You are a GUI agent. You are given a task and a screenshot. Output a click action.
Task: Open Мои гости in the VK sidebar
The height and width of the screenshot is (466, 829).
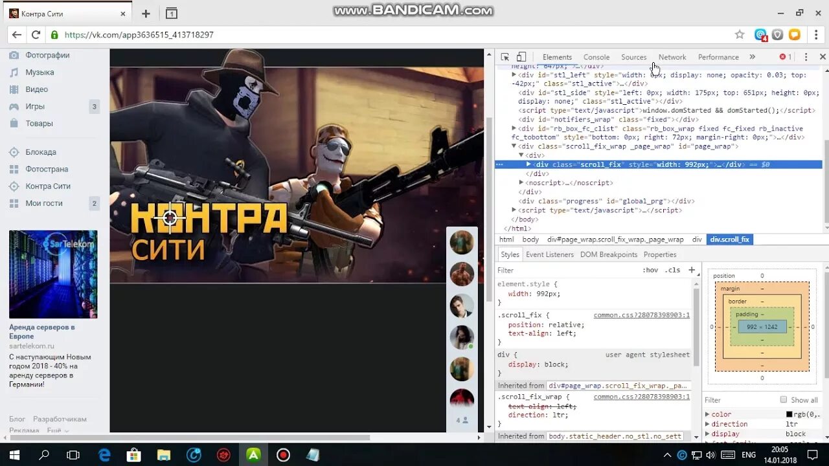pos(44,203)
